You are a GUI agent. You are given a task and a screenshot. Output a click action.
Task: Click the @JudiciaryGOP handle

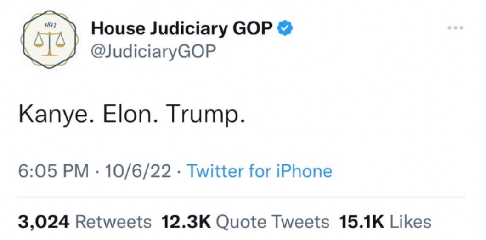[x=153, y=51]
